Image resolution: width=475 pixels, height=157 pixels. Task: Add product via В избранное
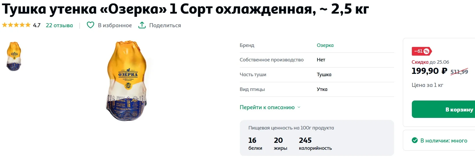115,25
